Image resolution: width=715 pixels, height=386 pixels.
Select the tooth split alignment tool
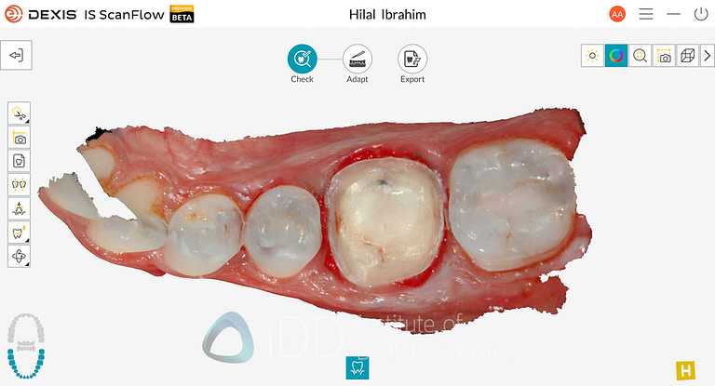pyautogui.click(x=19, y=184)
